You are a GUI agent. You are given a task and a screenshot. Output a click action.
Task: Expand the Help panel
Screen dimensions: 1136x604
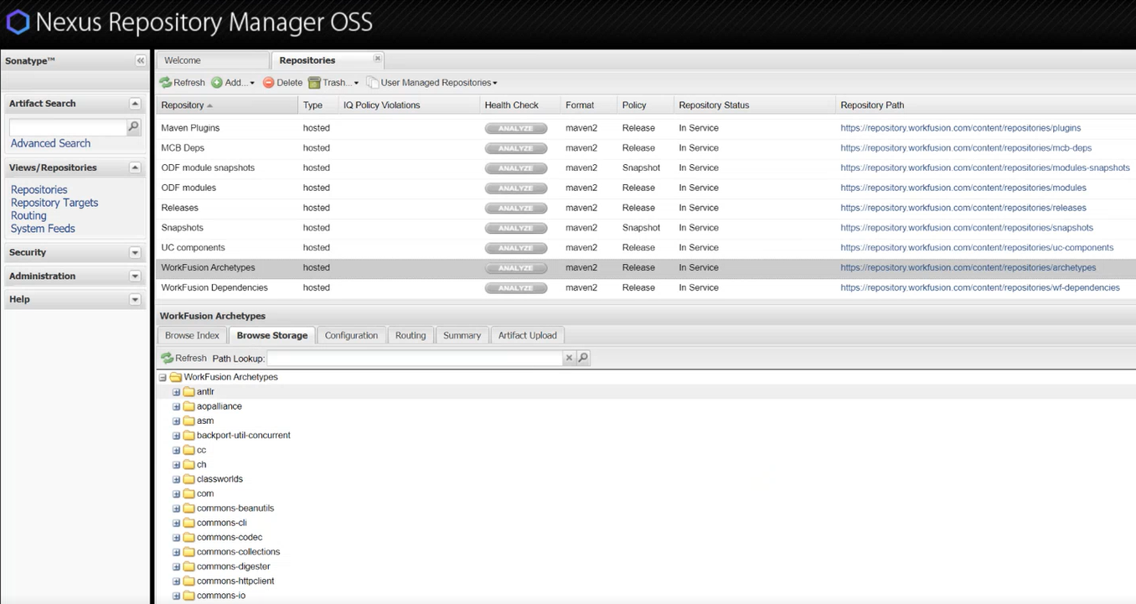pyautogui.click(x=135, y=299)
